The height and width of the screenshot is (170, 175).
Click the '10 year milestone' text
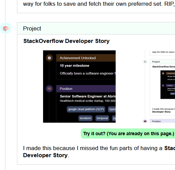(75, 66)
